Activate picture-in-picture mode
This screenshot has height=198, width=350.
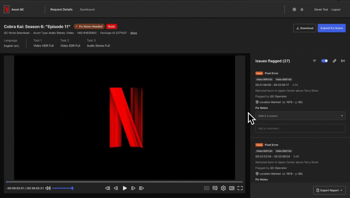(232, 188)
